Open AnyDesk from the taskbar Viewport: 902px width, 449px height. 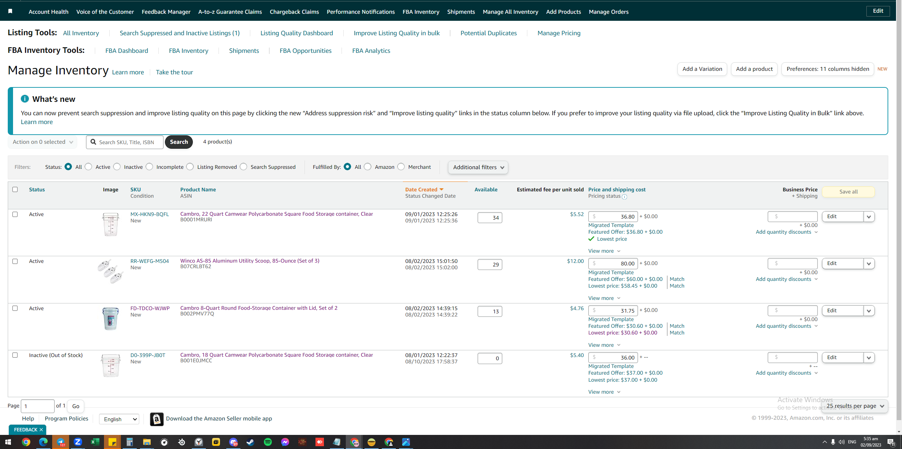tap(319, 442)
